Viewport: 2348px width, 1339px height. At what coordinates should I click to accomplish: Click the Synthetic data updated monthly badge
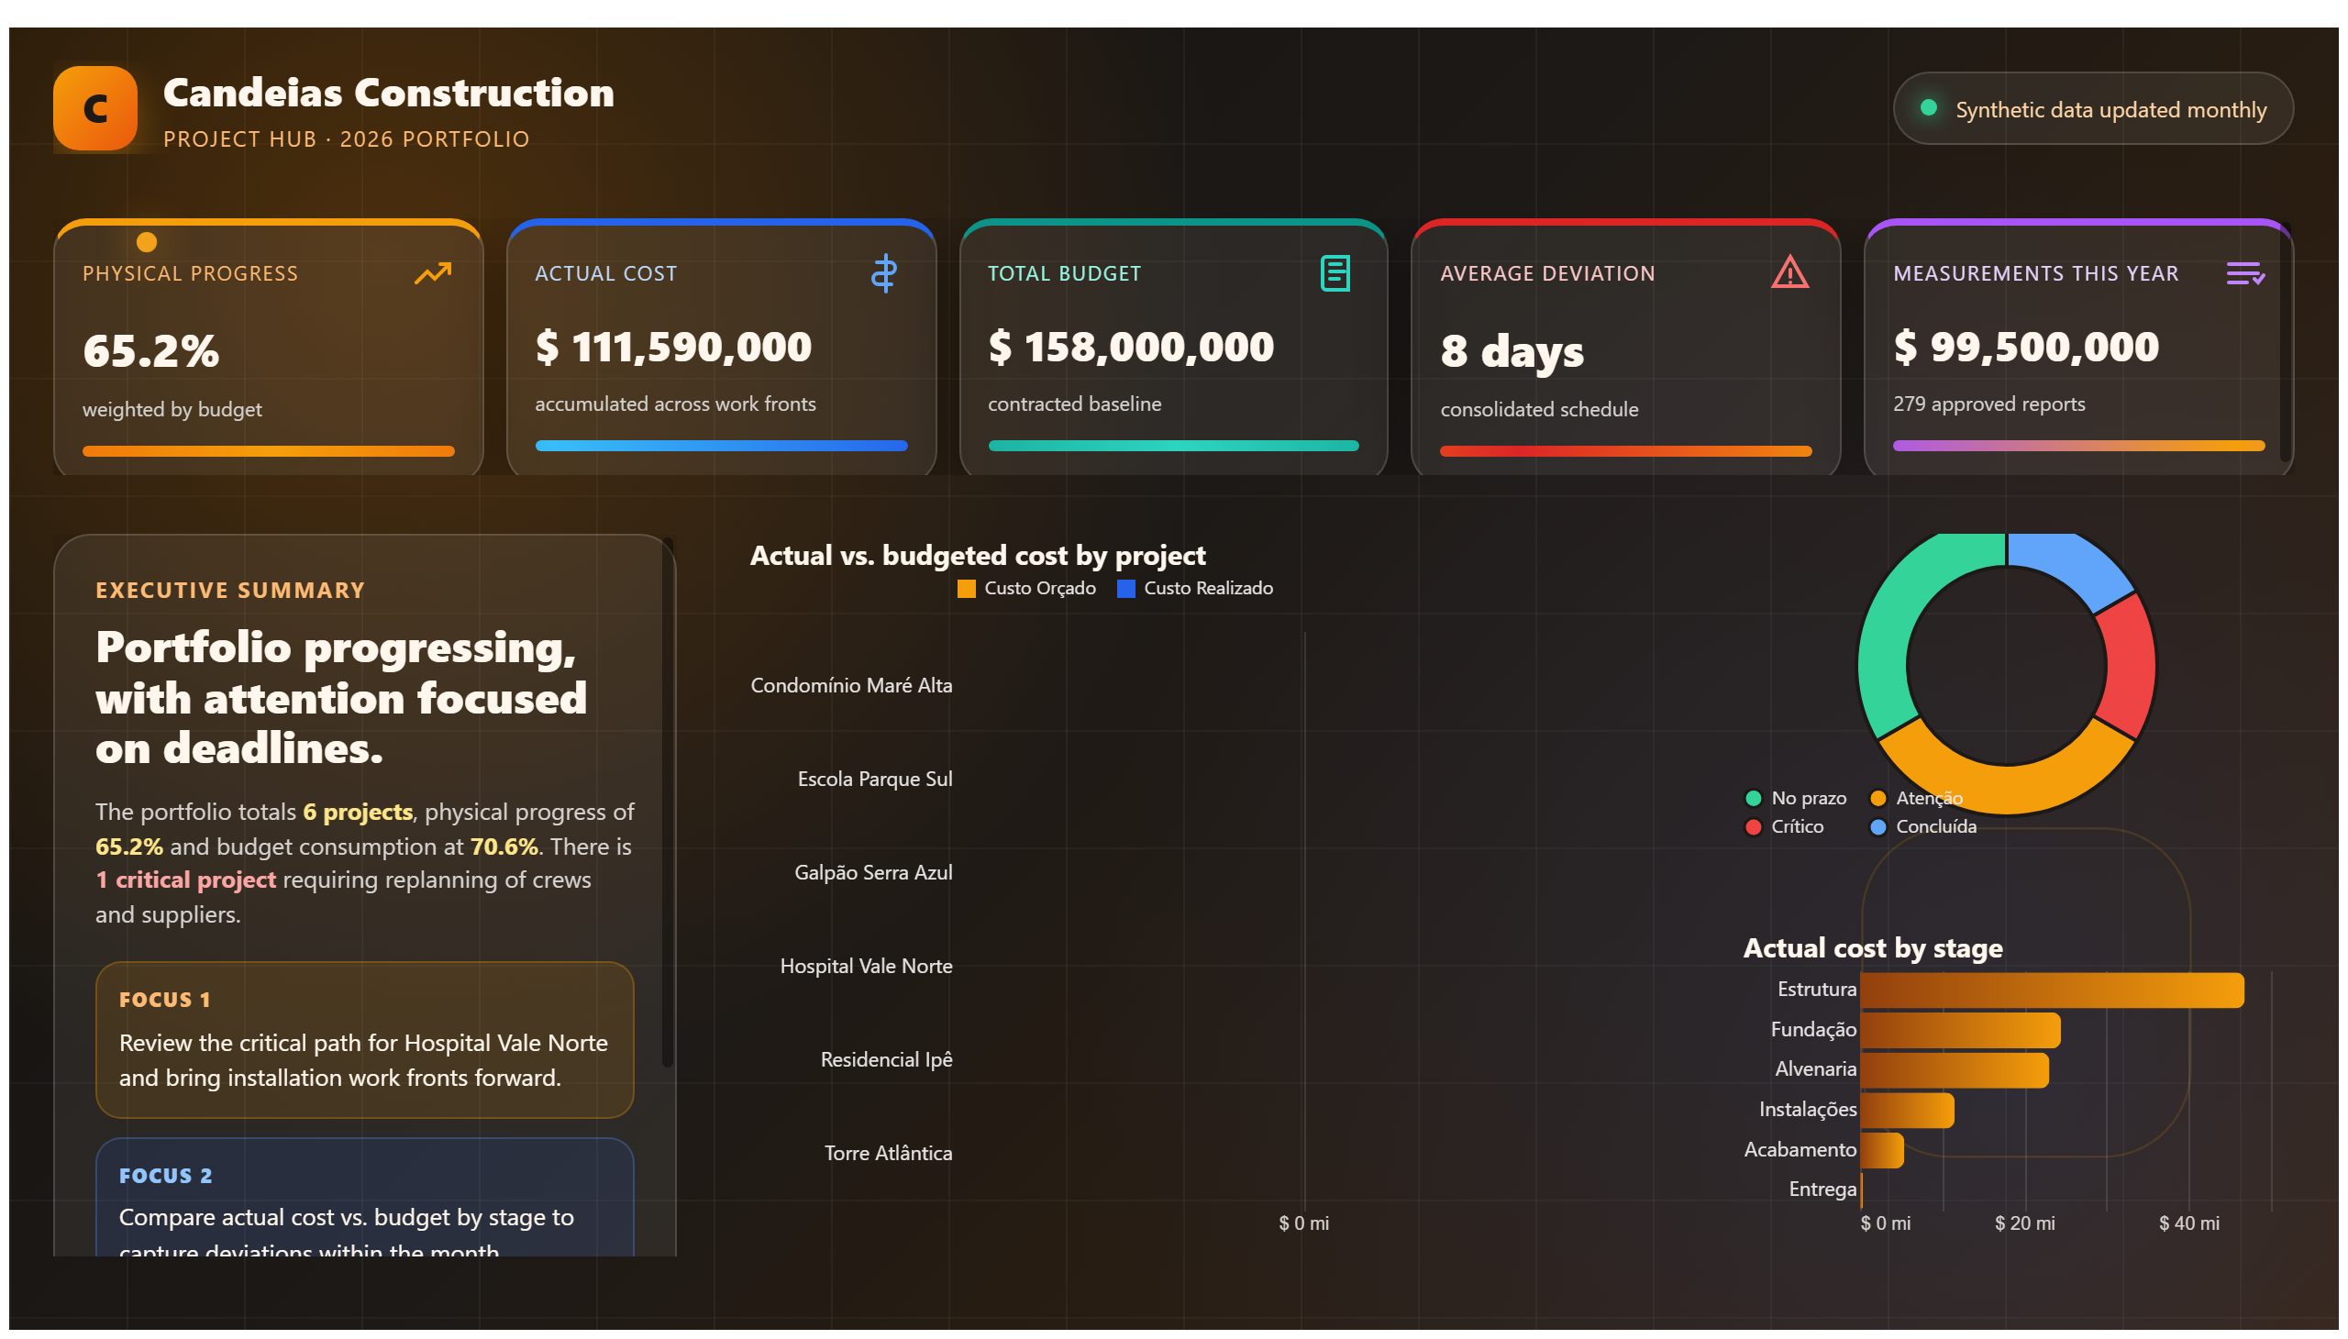coord(2092,108)
